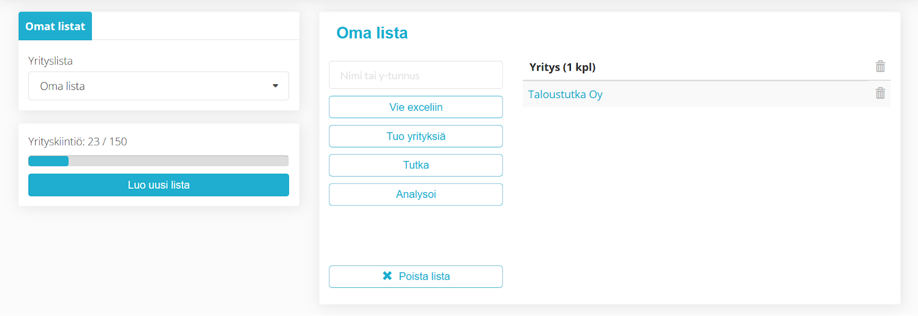Screen dimensions: 918x316
Task: Focus the Nimi tai y-tunnus search field
Action: [416, 75]
